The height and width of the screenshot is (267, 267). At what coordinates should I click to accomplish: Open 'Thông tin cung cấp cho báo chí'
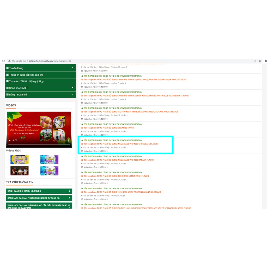pos(26,75)
